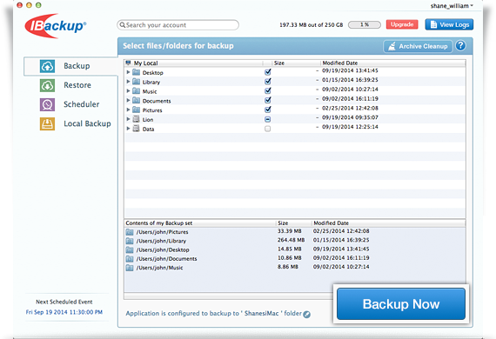This screenshot has height=339, width=496.
Task: Edit backup folder via the pencil icon
Action: point(306,315)
